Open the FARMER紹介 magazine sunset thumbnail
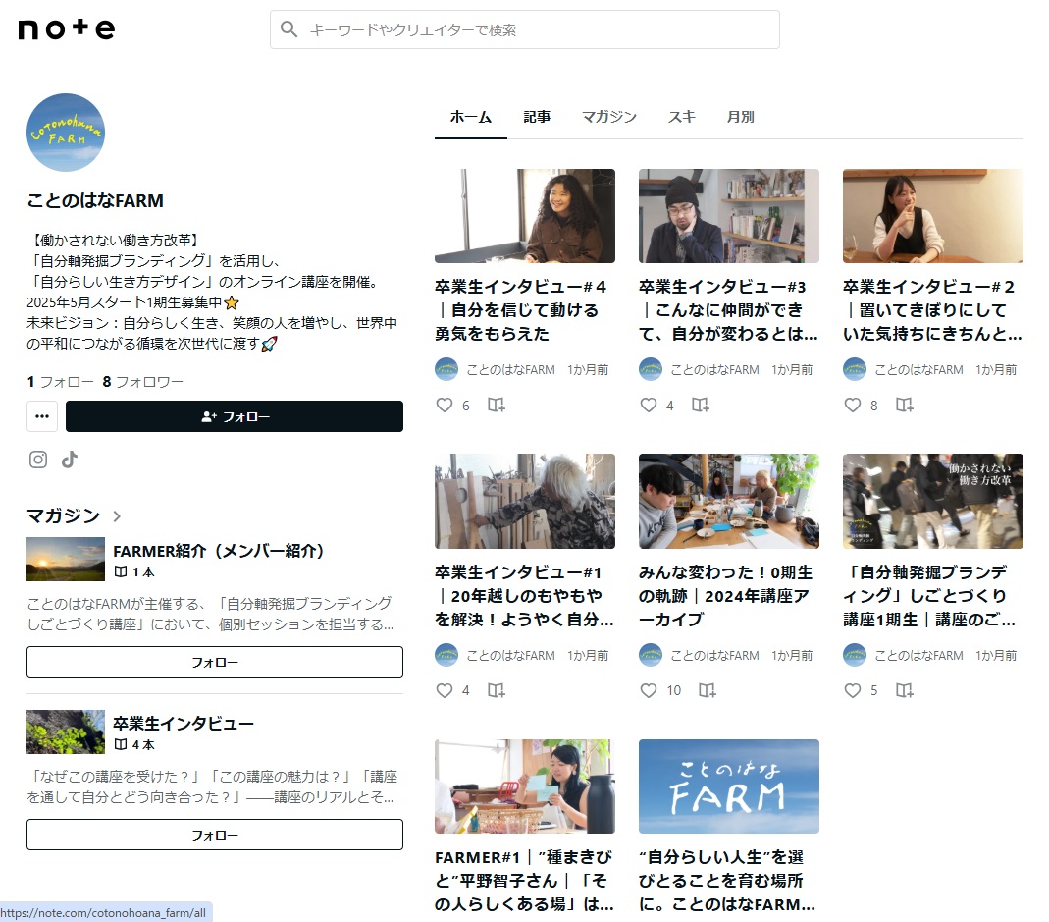 (66, 559)
